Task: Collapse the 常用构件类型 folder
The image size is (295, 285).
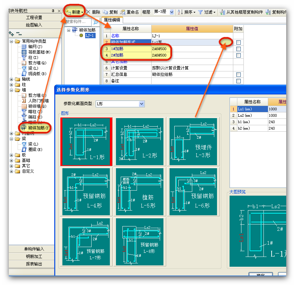Action: (12, 41)
